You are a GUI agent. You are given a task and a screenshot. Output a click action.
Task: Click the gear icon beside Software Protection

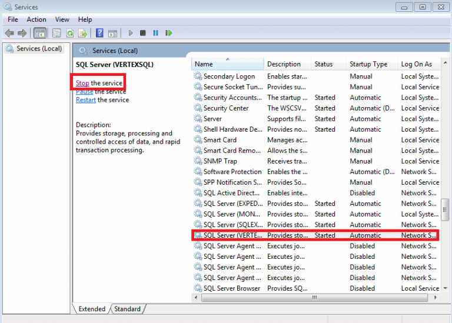tap(198, 171)
